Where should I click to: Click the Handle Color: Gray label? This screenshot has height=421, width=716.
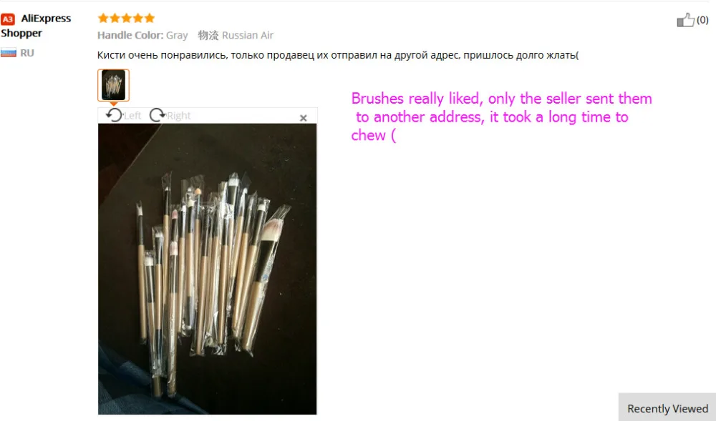(142, 35)
